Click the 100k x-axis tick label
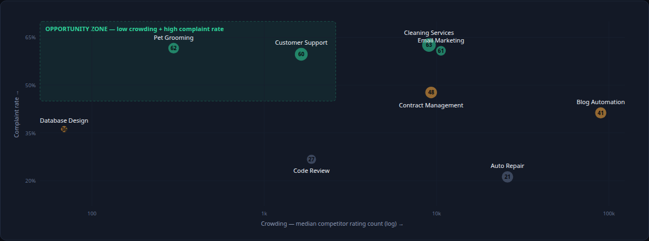This screenshot has width=649, height=241. coord(609,214)
